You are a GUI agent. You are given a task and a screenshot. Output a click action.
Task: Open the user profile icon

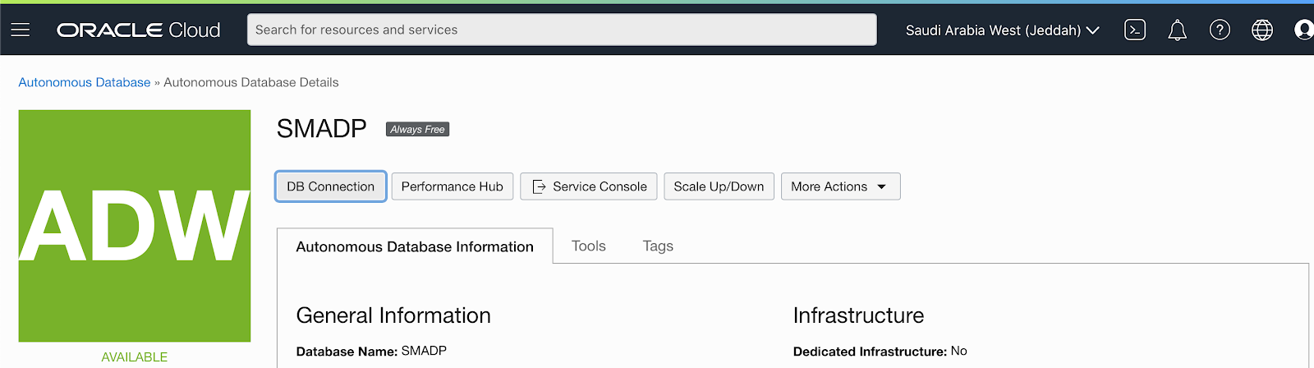(x=1304, y=30)
